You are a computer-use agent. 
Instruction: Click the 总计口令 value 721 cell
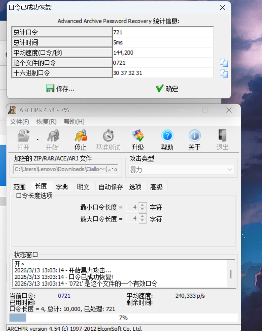click(163, 32)
